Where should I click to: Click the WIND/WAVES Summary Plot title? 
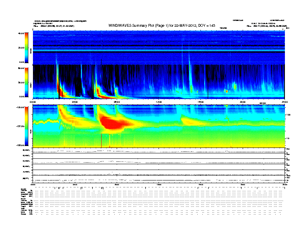coord(162,26)
